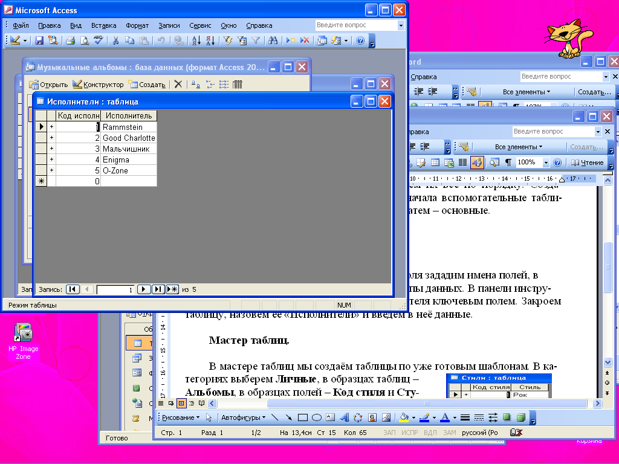619x464 pixels.
Task: Click the Filter By Form icon
Action: tap(242, 40)
